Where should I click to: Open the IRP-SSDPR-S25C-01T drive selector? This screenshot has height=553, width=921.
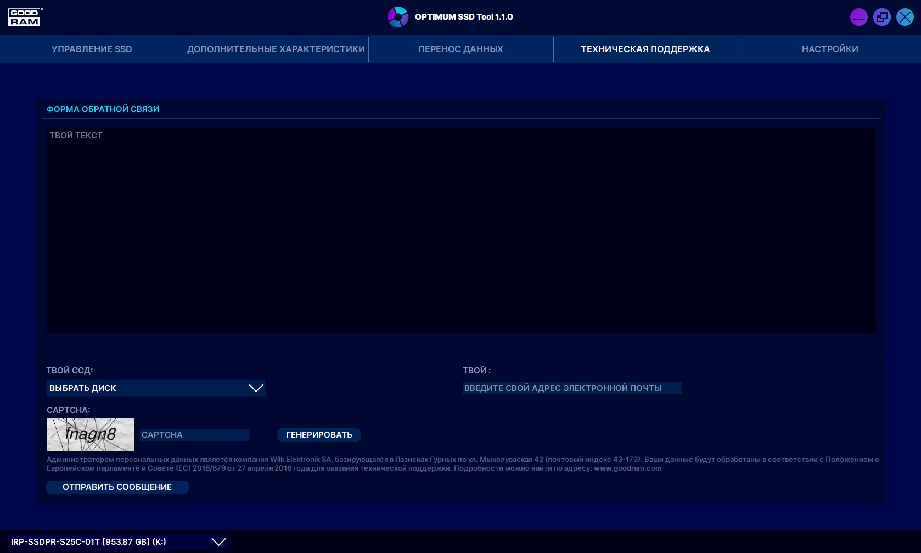coord(110,542)
